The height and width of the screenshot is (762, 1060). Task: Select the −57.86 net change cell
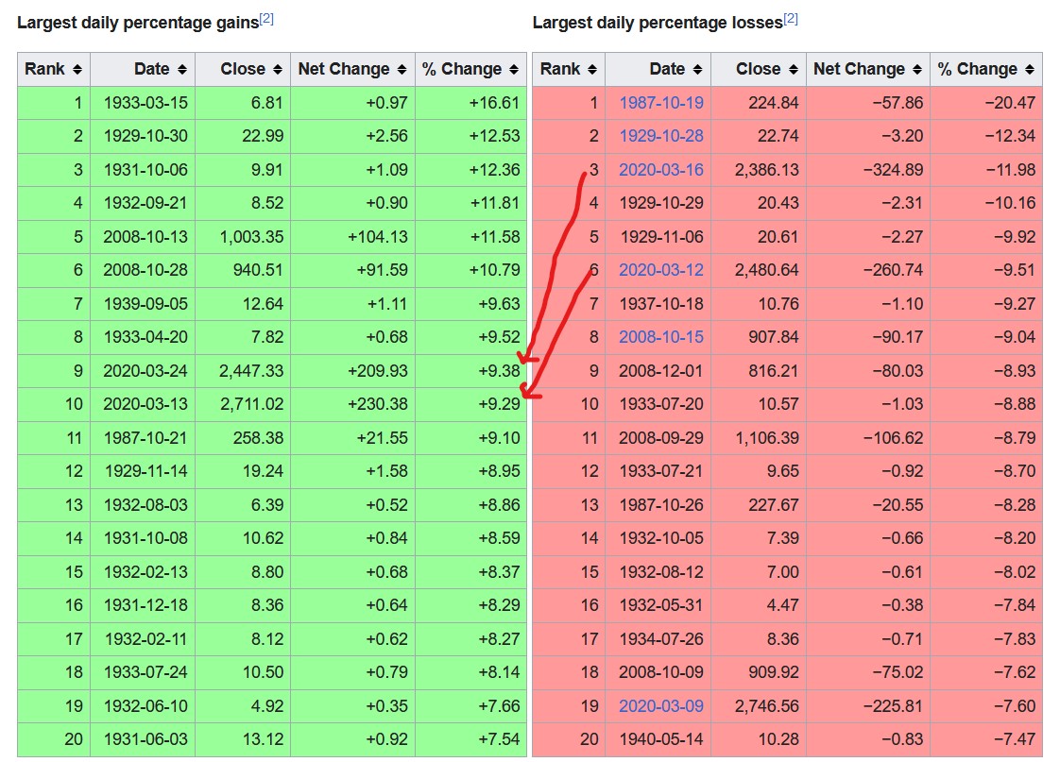[868, 103]
